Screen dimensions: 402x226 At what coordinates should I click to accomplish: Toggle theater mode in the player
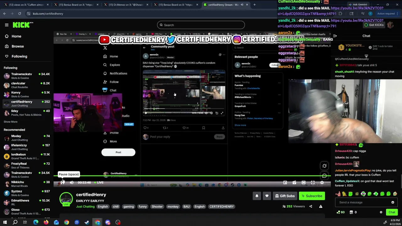pyautogui.click(x=303, y=182)
